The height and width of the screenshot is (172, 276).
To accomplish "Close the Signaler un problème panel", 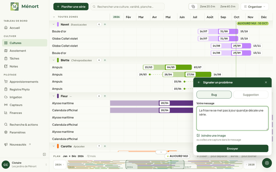I will [x=266, y=82].
